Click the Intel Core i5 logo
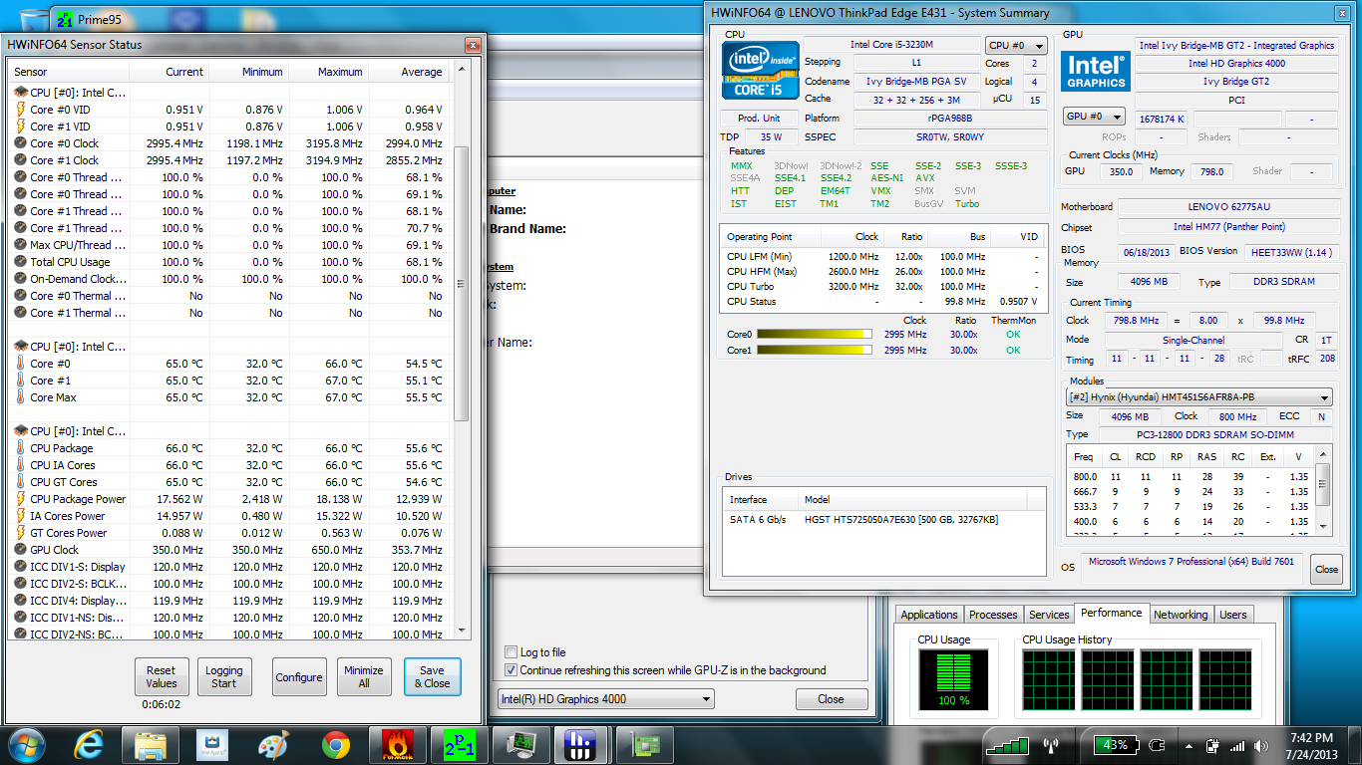The height and width of the screenshot is (765, 1362). click(762, 70)
